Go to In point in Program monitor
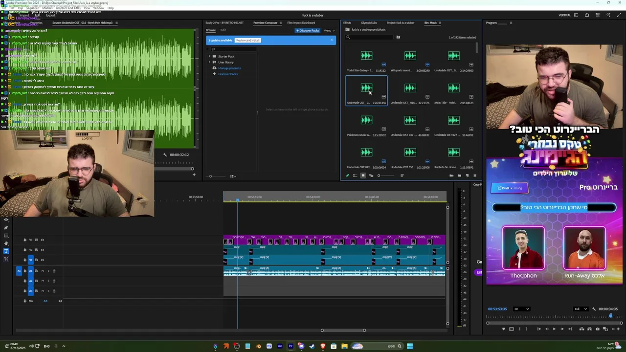 (539, 329)
